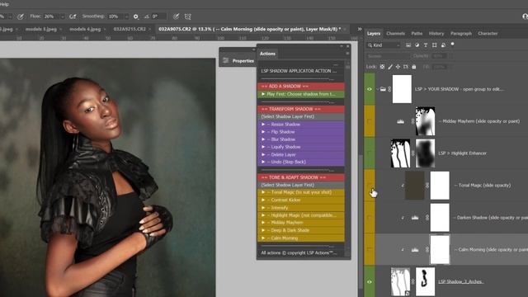The height and width of the screenshot is (297, 528).
Task: Open the Flow value dropdown arrow
Action: pyautogui.click(x=62, y=16)
